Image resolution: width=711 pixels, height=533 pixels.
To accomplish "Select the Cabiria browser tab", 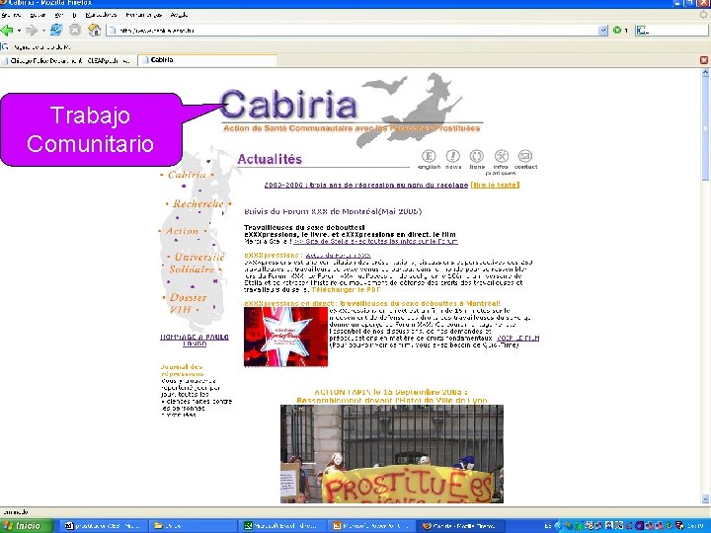I will tap(207, 60).
